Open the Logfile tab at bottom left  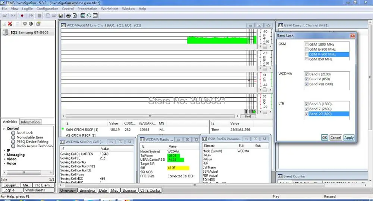[12, 190]
